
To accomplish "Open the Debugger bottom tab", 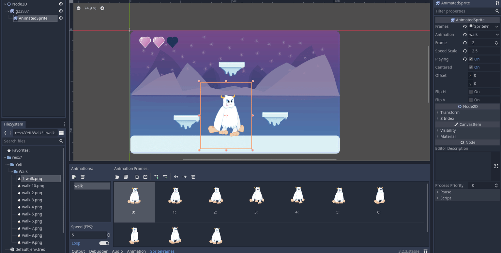I will coord(99,251).
